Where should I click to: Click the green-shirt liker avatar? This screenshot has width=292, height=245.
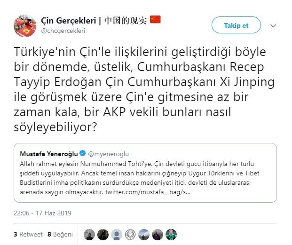coord(171,234)
